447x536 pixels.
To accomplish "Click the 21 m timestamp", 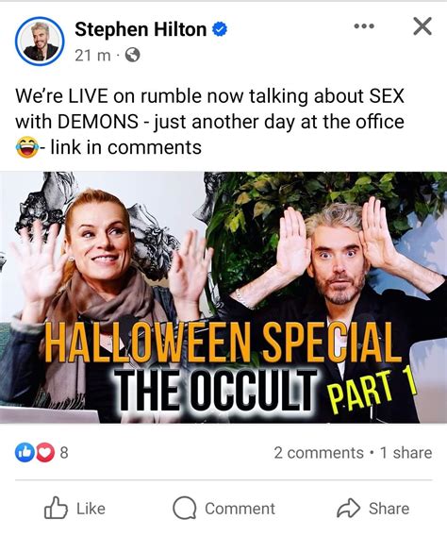I will click(92, 55).
